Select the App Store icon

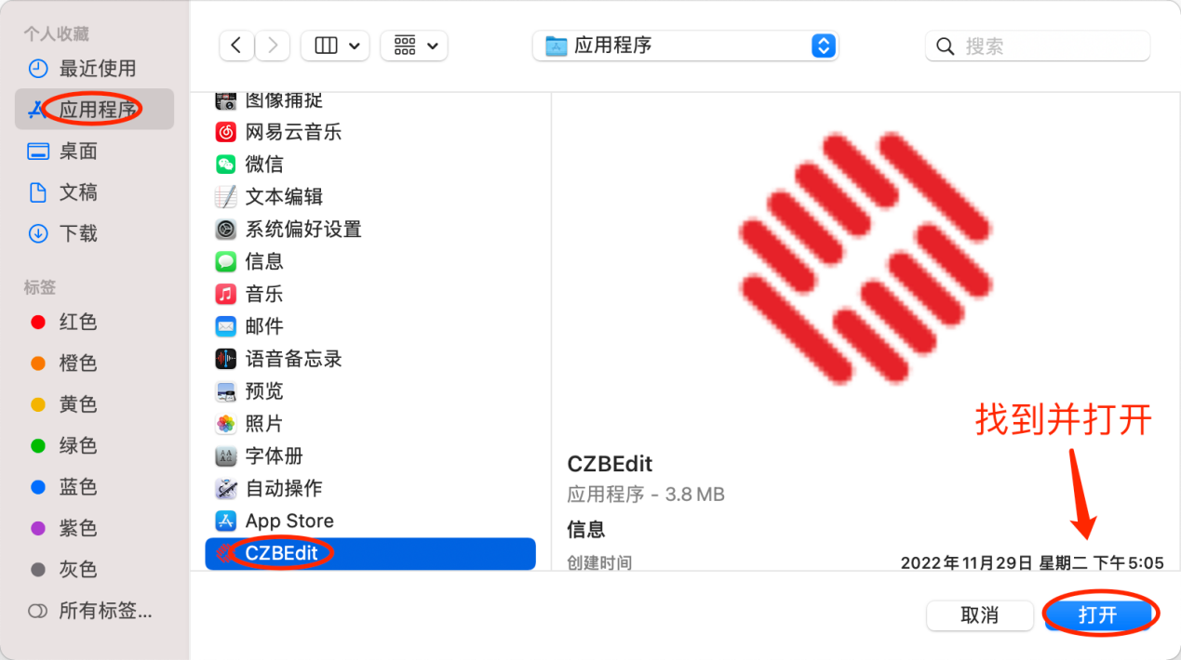coord(225,521)
